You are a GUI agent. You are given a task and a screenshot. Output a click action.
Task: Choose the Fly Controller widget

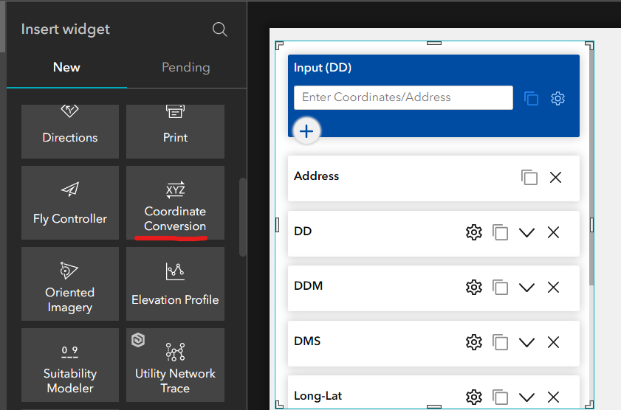pos(70,202)
